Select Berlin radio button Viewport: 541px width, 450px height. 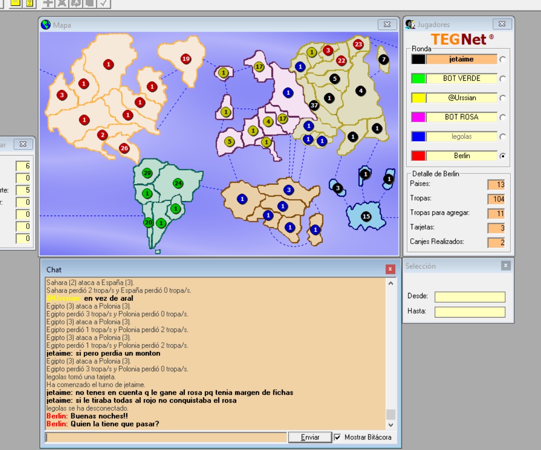coord(503,156)
